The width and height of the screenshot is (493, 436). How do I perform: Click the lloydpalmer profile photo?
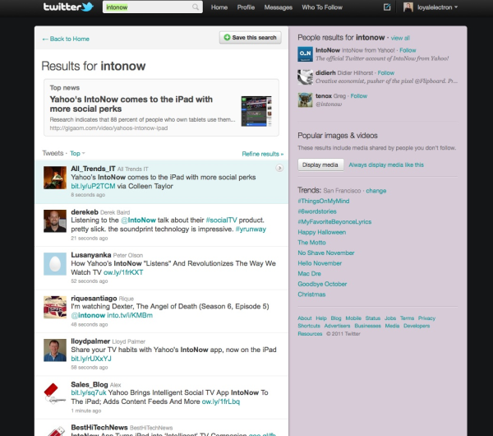click(x=54, y=349)
